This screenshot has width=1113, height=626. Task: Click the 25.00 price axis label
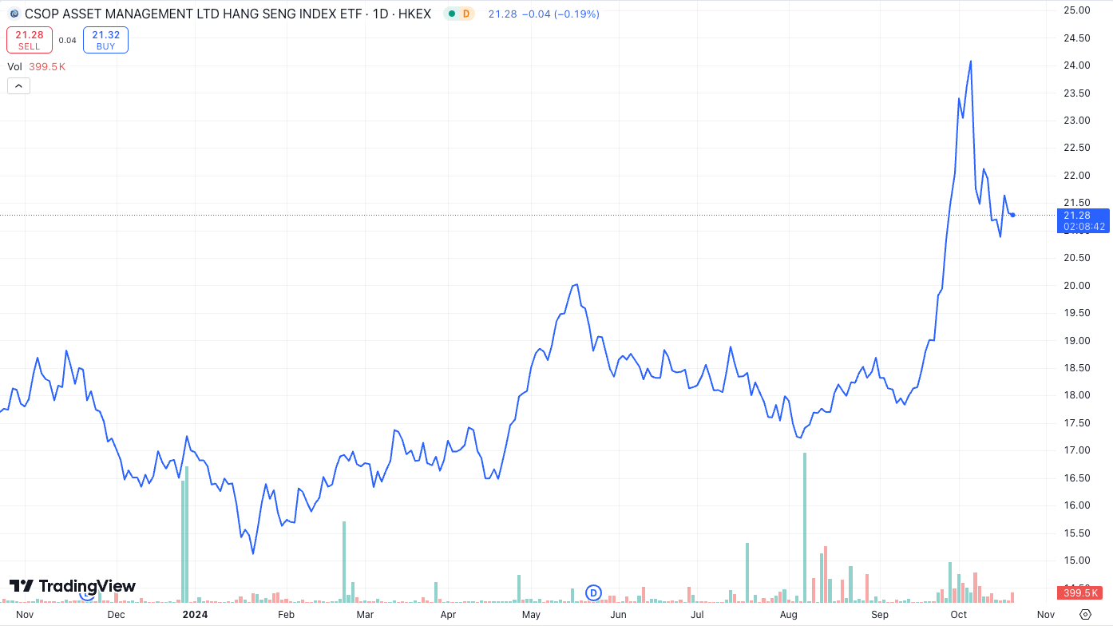pos(1077,10)
